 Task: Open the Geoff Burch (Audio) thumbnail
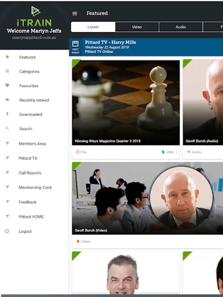pyautogui.click(x=203, y=103)
